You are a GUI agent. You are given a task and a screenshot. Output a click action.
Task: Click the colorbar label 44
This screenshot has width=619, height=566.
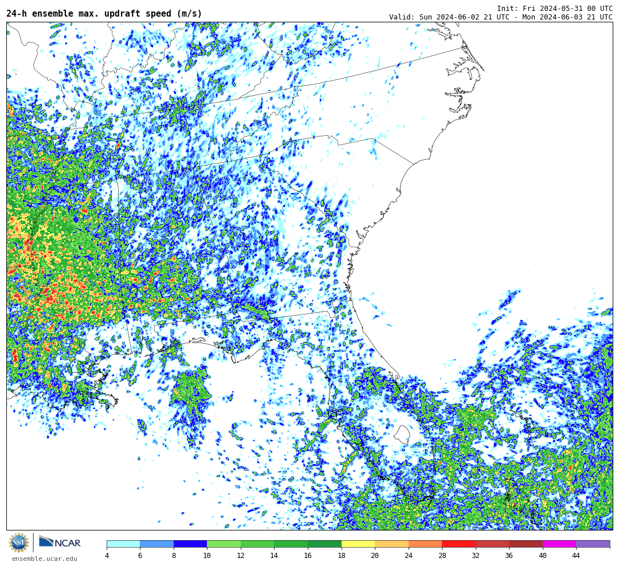[576, 555]
